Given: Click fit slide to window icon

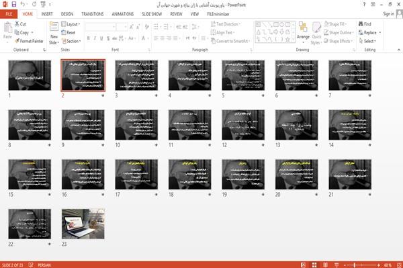Looking at the screenshot, I should tap(399, 265).
